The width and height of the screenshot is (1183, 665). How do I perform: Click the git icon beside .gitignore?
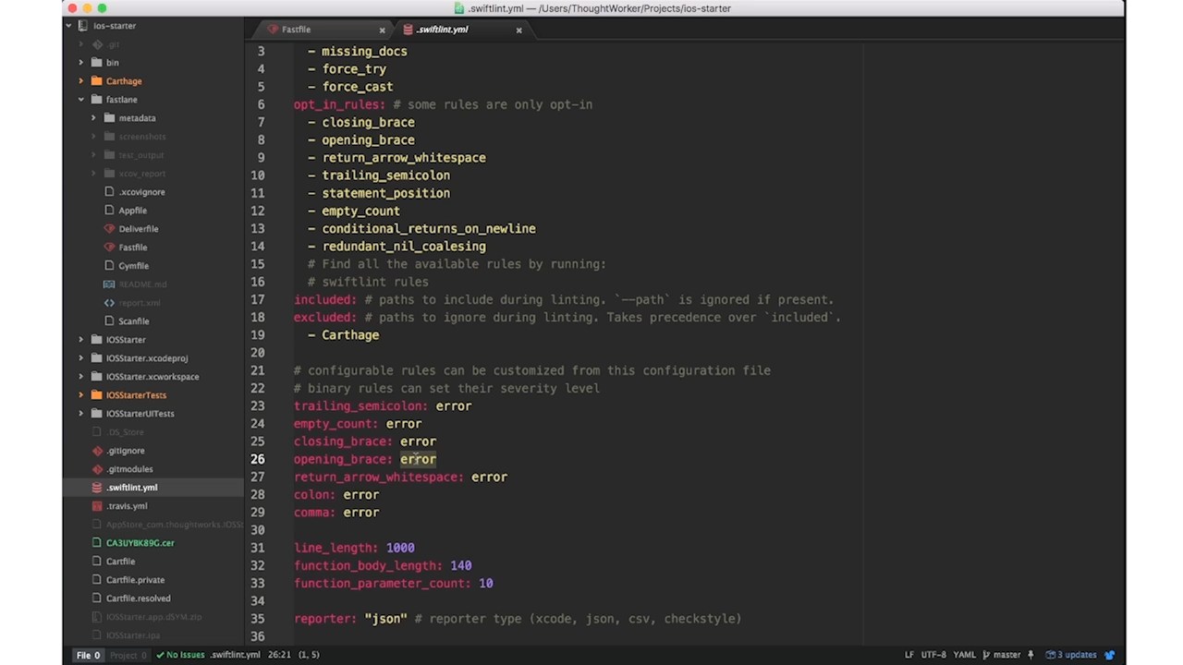[x=97, y=451]
